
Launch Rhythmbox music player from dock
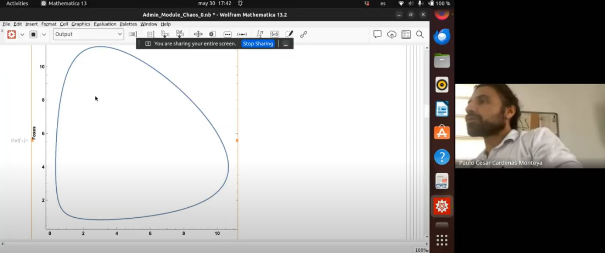point(442,84)
